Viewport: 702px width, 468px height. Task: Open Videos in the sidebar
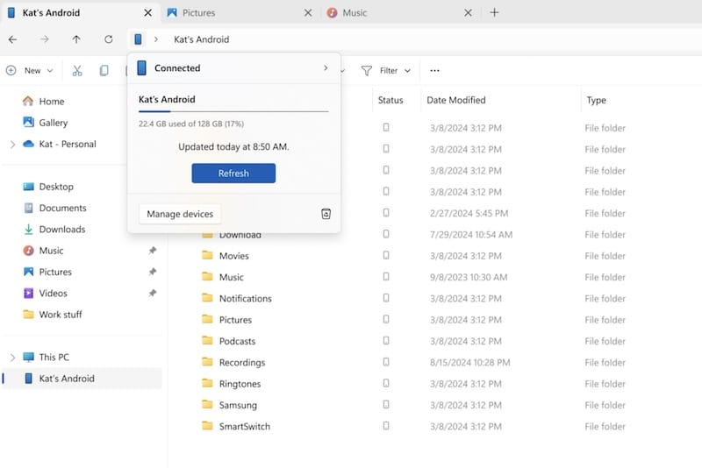coord(53,294)
